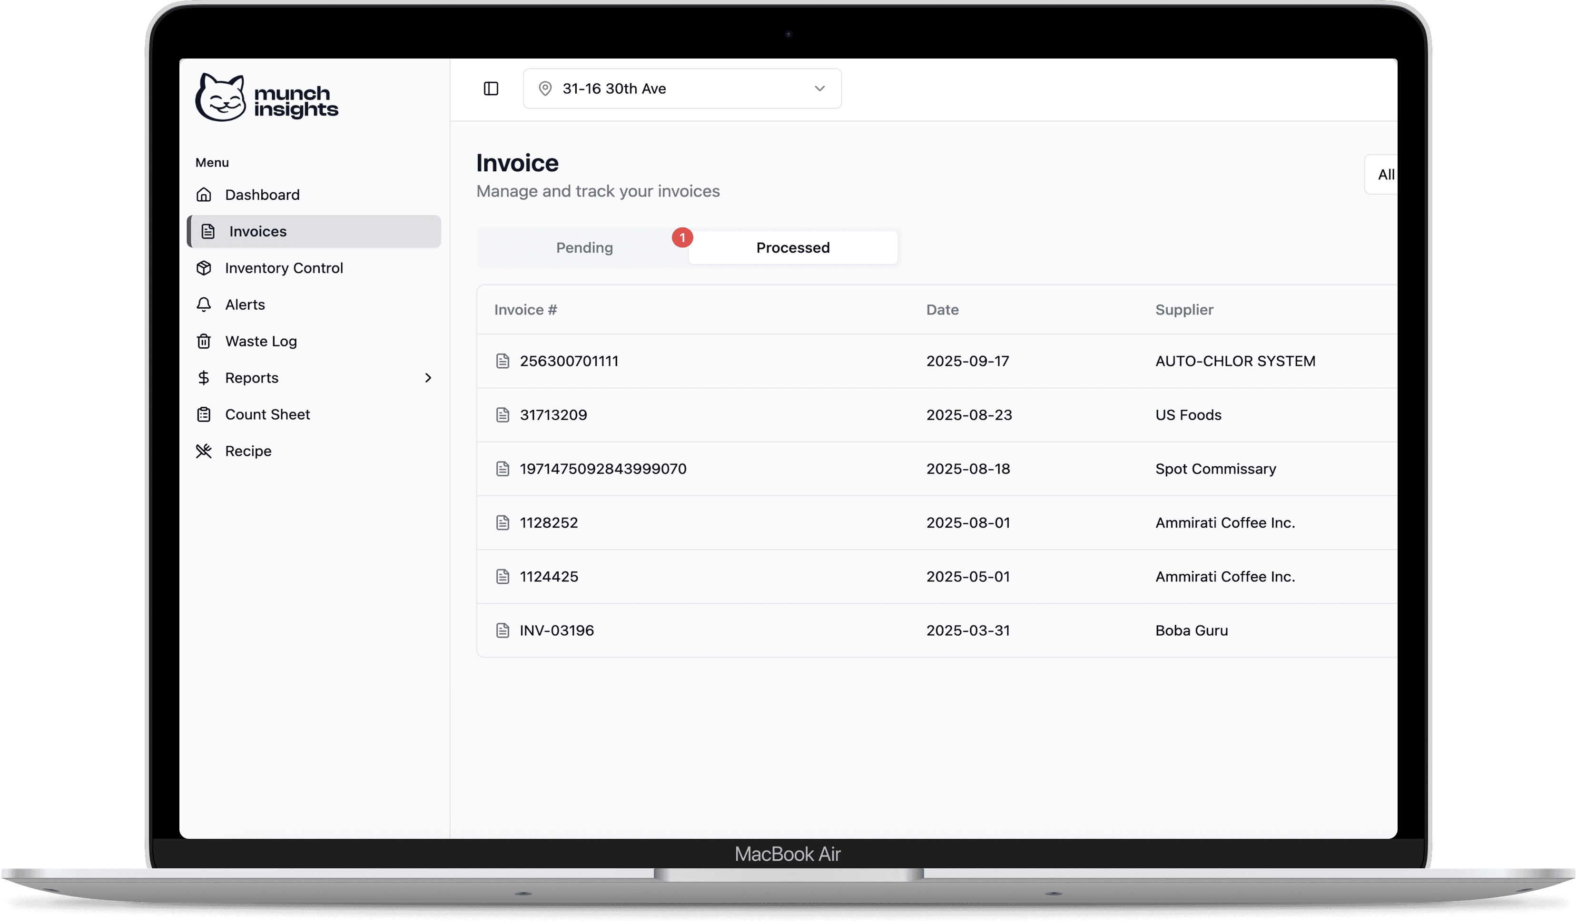Viewport: 1577px width, 924px height.
Task: Click the Reports dollar sign icon
Action: 204,378
